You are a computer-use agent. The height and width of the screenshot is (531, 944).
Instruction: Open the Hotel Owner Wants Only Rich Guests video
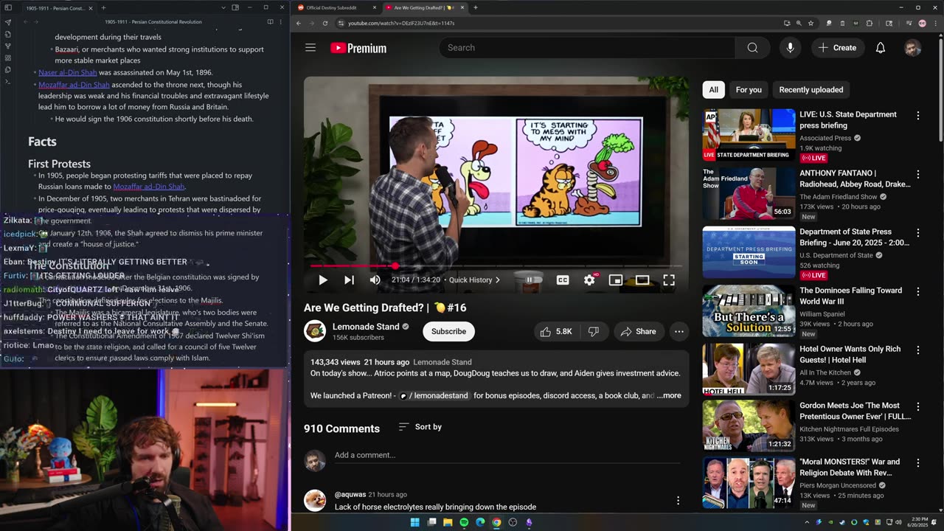850,354
